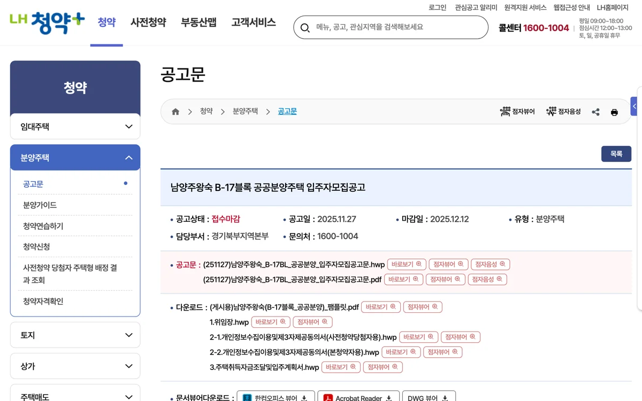The height and width of the screenshot is (401, 642).
Task: Select 분양가이드 in the sidebar
Action: pyautogui.click(x=40, y=205)
